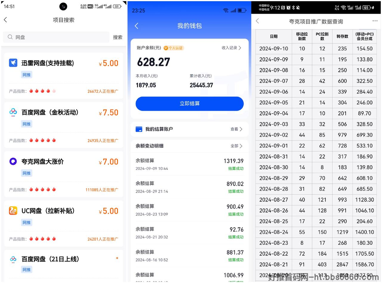Go back from the 项目搜索 page
This screenshot has height=283, width=382.
click(x=5, y=20)
